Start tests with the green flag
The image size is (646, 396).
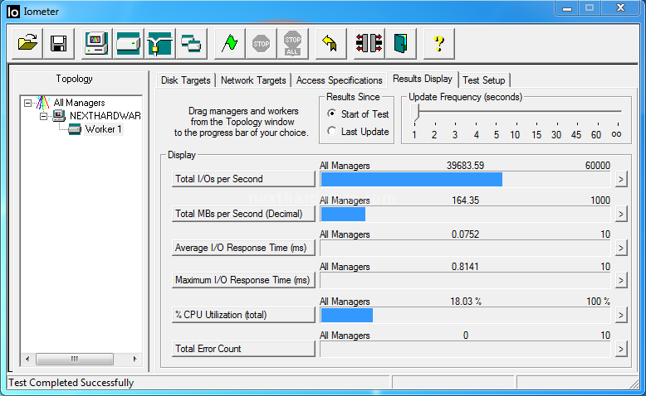point(229,43)
